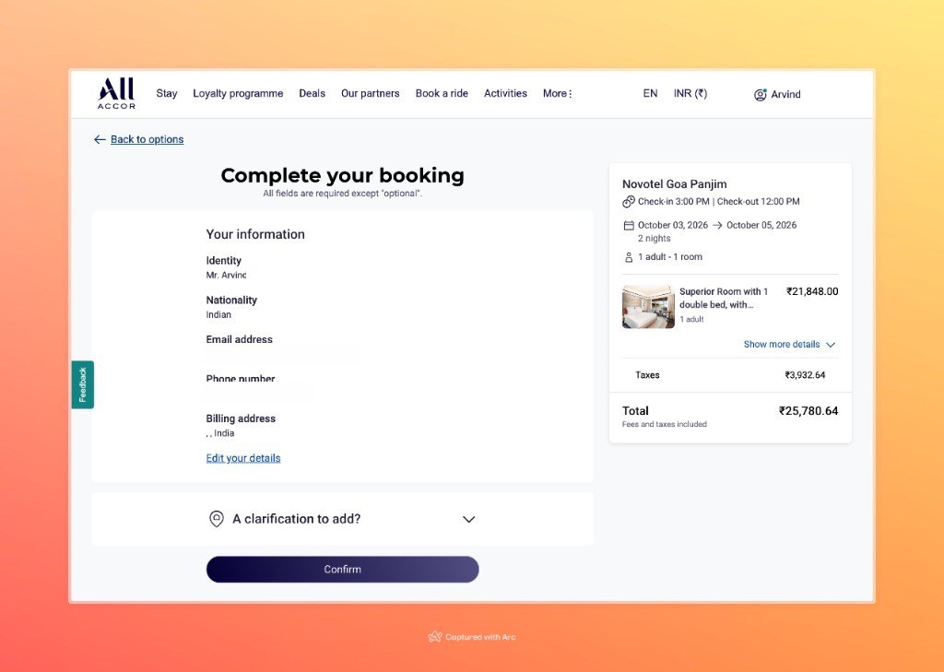Open the Stay menu
Viewport: 944px width, 672px height.
(x=167, y=93)
